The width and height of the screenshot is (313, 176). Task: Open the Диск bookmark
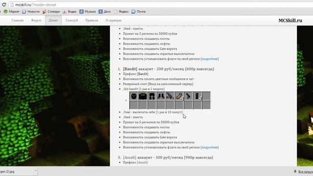click(x=105, y=12)
